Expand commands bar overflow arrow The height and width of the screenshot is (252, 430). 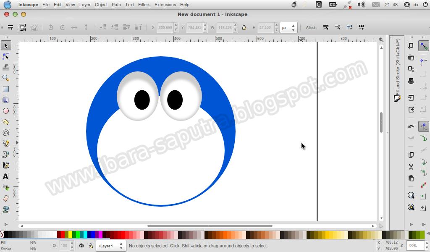[411, 224]
